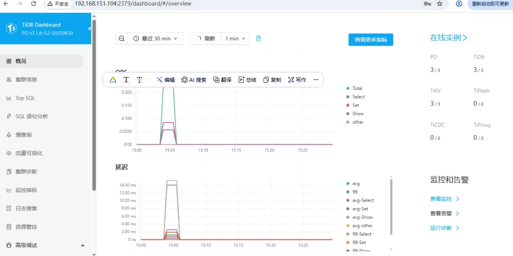Open the 1 min refresh interval dropdown

coord(235,39)
